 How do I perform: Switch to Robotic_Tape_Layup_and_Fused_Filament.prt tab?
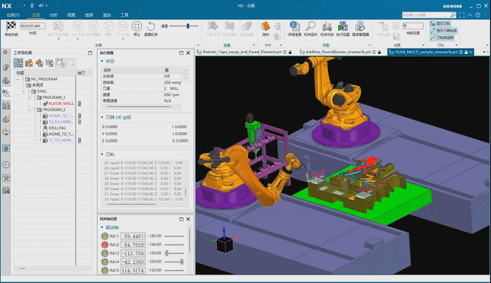coord(242,52)
